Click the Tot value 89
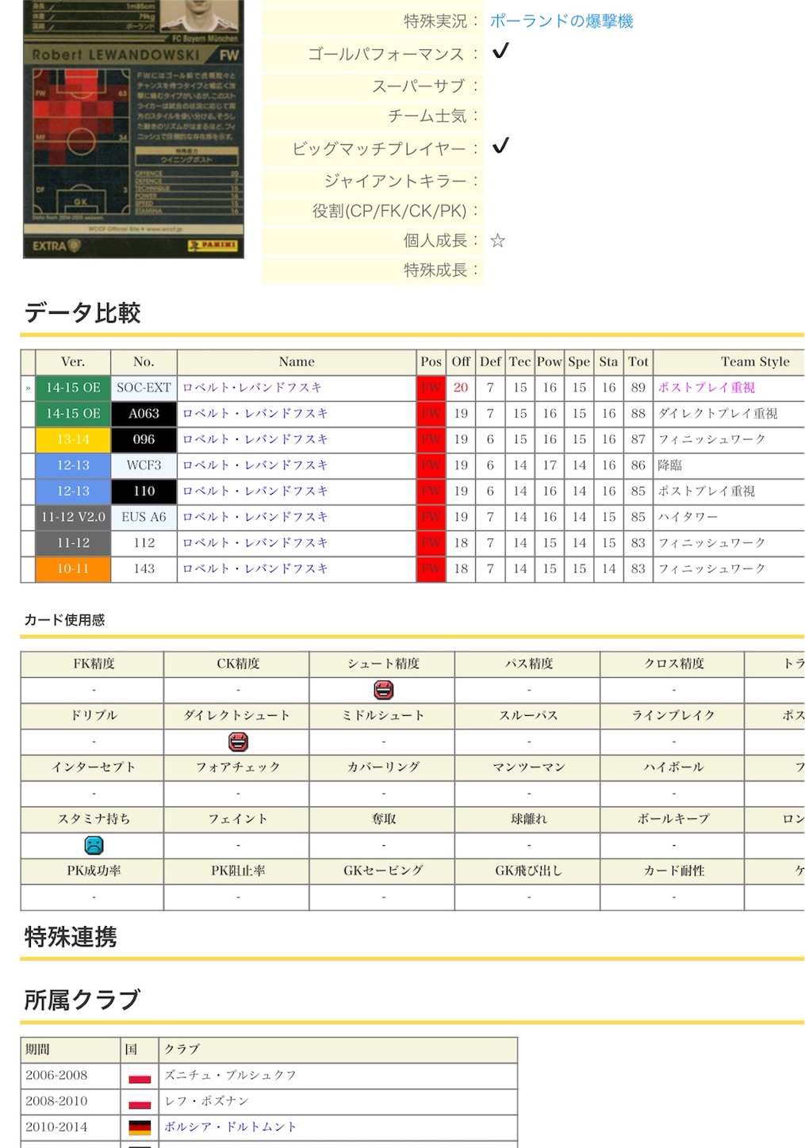Screen dimensions: 805x1148 638,388
